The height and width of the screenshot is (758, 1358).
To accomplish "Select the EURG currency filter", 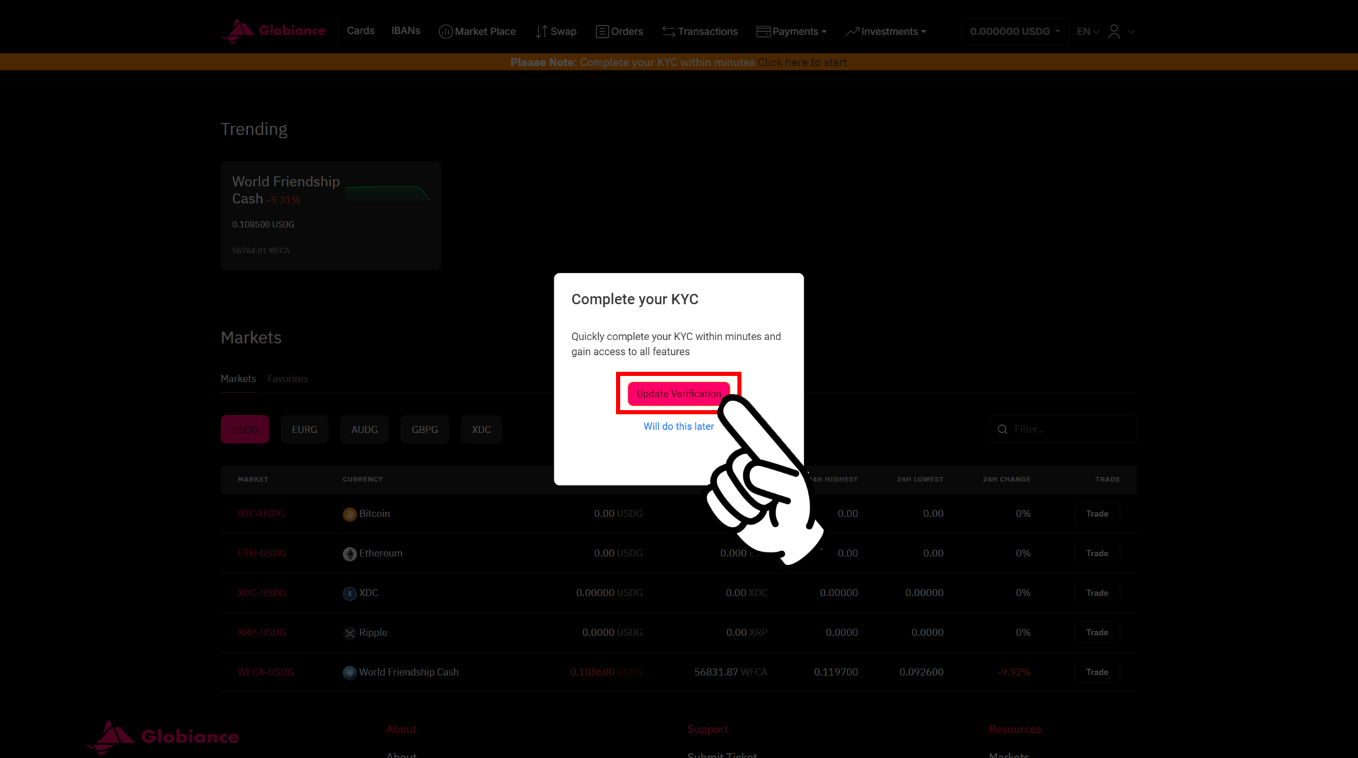I will tap(304, 429).
